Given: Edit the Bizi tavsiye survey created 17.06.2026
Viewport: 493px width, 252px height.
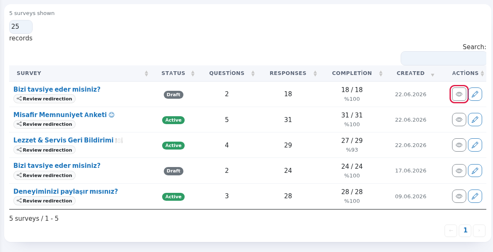Looking at the screenshot, I should 475,170.
